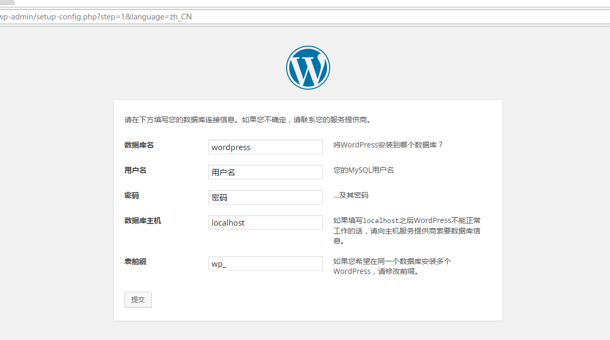Image resolution: width=610 pixels, height=340 pixels.
Task: Click the text 将WordPress安装到哪个数据库？
Action: (388, 145)
